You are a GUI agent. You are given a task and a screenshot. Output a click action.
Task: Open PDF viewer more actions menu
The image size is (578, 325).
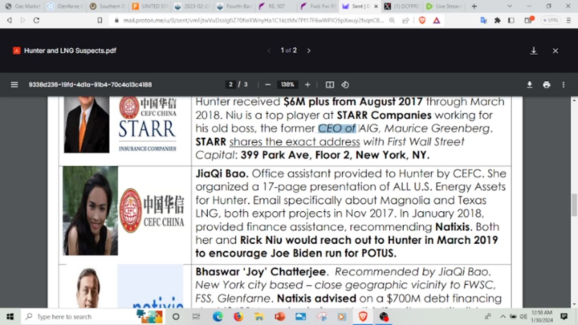coord(564,84)
